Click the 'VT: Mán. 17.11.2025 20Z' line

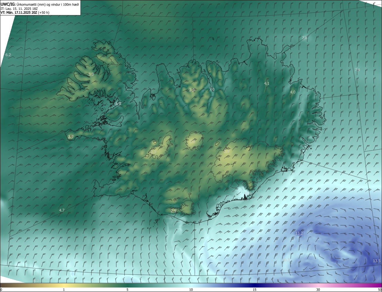(x=25, y=13)
